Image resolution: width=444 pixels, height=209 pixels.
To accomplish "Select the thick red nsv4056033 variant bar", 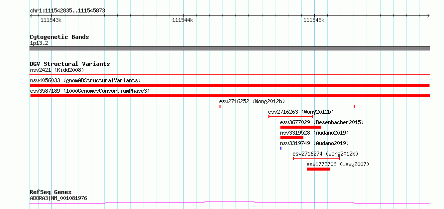I will pos(229,85).
